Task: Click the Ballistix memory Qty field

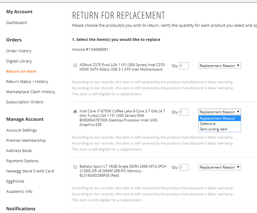Action: pos(184,167)
